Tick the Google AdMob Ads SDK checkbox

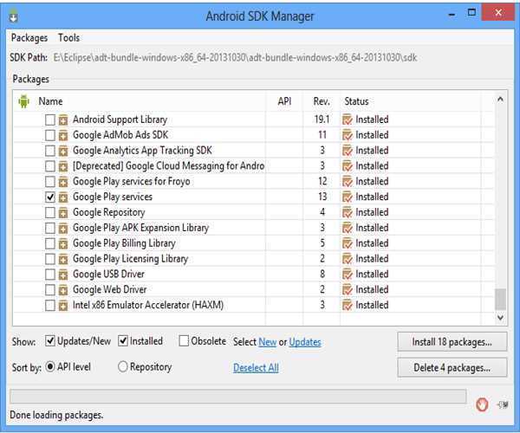pos(49,135)
